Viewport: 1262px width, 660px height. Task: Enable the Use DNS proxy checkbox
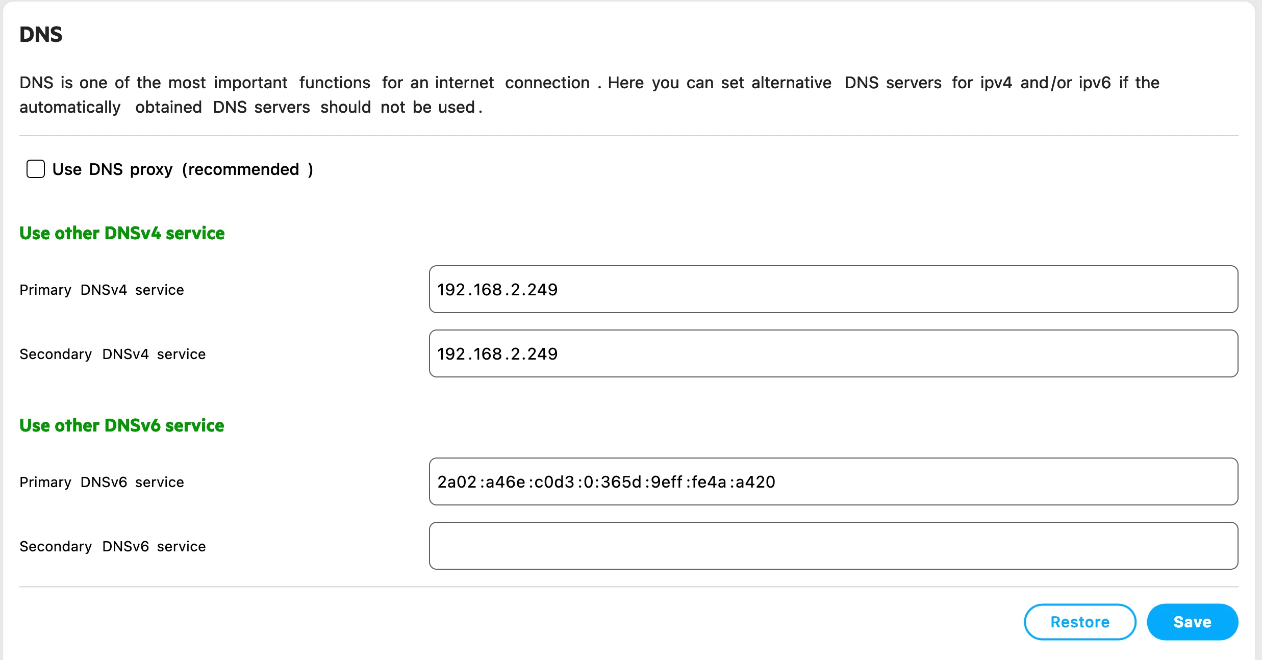[36, 169]
